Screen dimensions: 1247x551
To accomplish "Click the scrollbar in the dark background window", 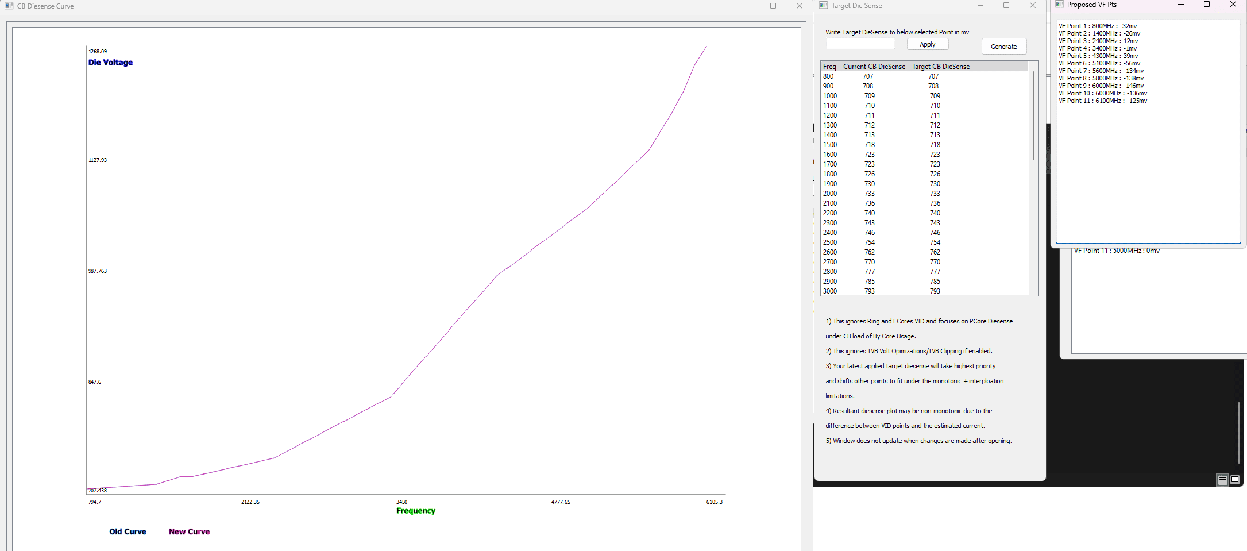I will click(x=1239, y=432).
